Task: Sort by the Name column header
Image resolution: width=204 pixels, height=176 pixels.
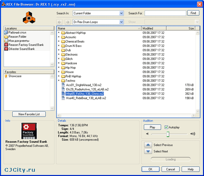Action: 99,28
